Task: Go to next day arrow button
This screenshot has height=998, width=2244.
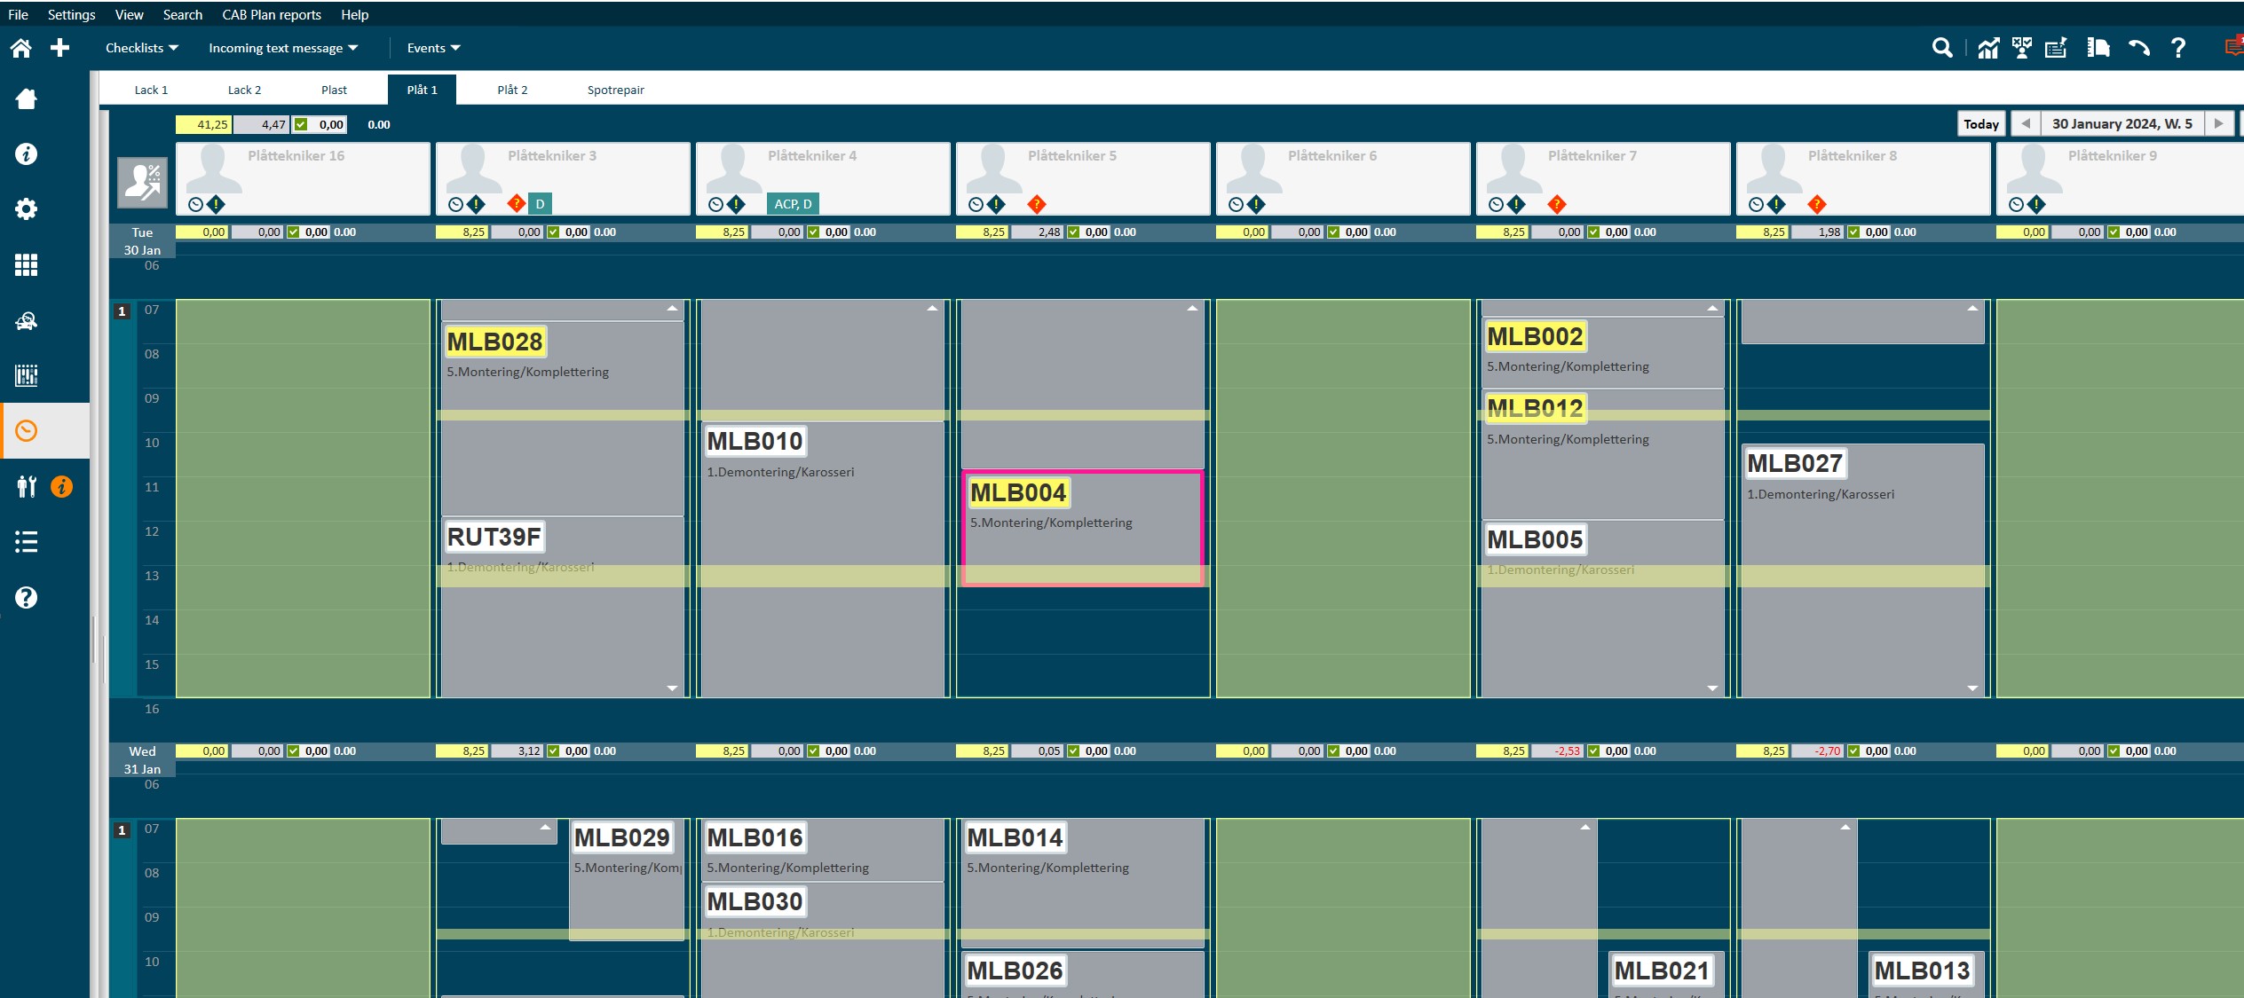Action: click(2218, 124)
